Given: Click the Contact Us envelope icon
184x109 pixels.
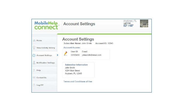Looking at the screenshot, I should 34,77.
